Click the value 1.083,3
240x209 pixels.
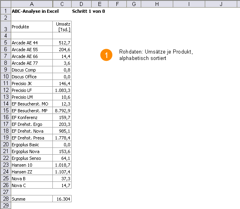[62, 90]
